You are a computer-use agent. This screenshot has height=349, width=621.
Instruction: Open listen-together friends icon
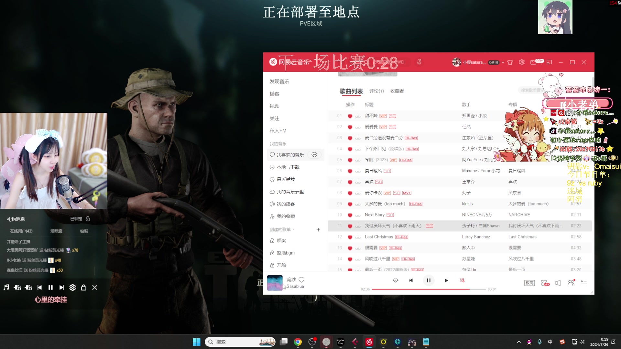(x=571, y=283)
